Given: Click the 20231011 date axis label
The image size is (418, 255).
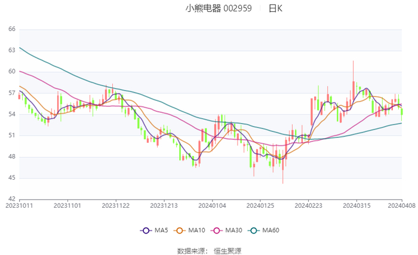Looking at the screenshot, I should pyautogui.click(x=20, y=205).
